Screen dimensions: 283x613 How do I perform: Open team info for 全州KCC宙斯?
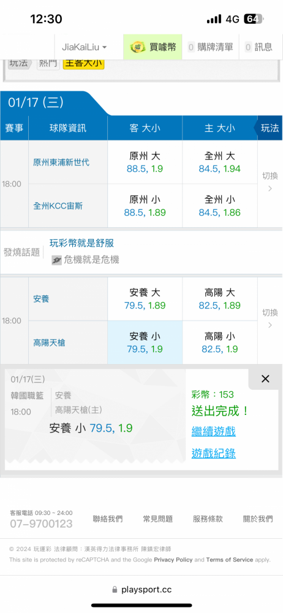pos(58,207)
